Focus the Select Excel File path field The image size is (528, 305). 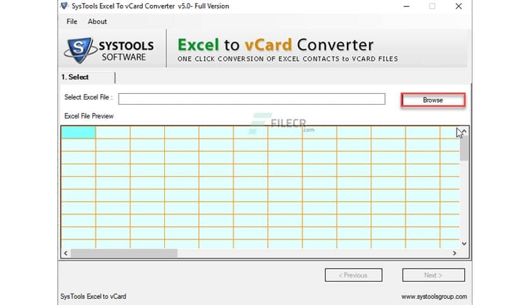click(x=251, y=99)
